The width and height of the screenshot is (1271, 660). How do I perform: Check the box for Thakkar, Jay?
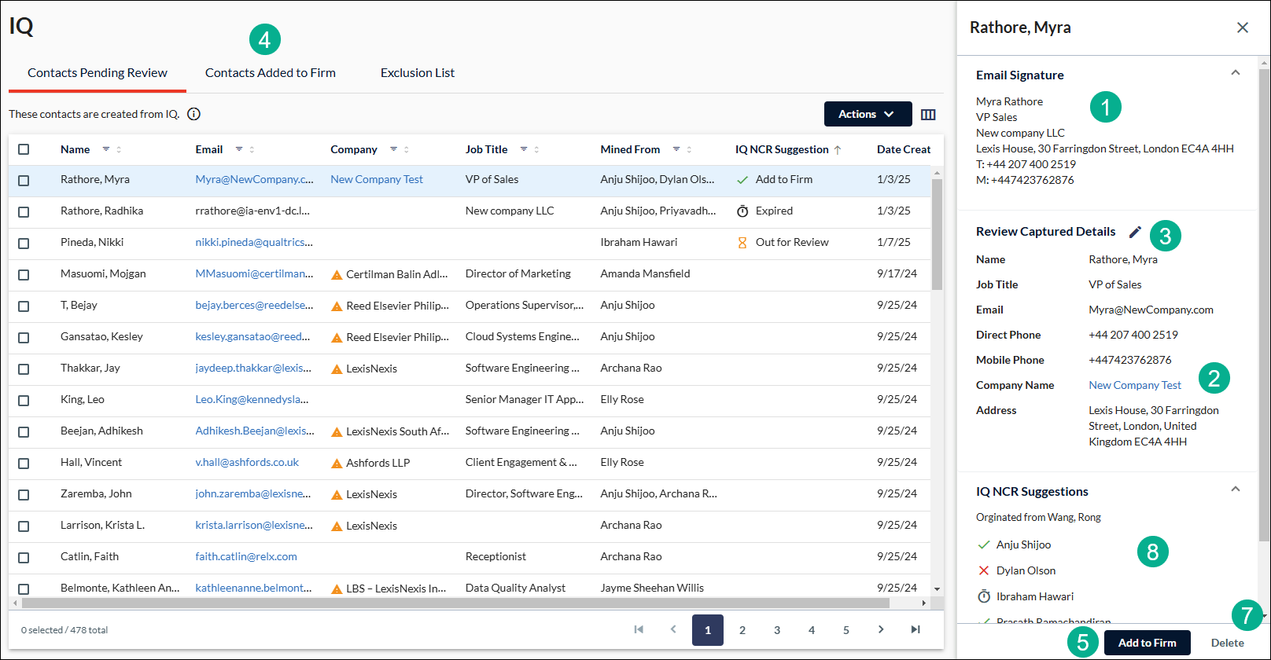tap(24, 369)
